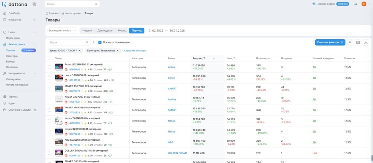This screenshot has width=373, height=163.
Task: Copy article number 109729478 with the copy icon
Action: point(82,91)
